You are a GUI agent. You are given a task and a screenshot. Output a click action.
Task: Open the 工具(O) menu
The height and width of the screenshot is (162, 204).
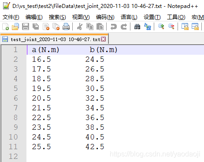point(176,17)
